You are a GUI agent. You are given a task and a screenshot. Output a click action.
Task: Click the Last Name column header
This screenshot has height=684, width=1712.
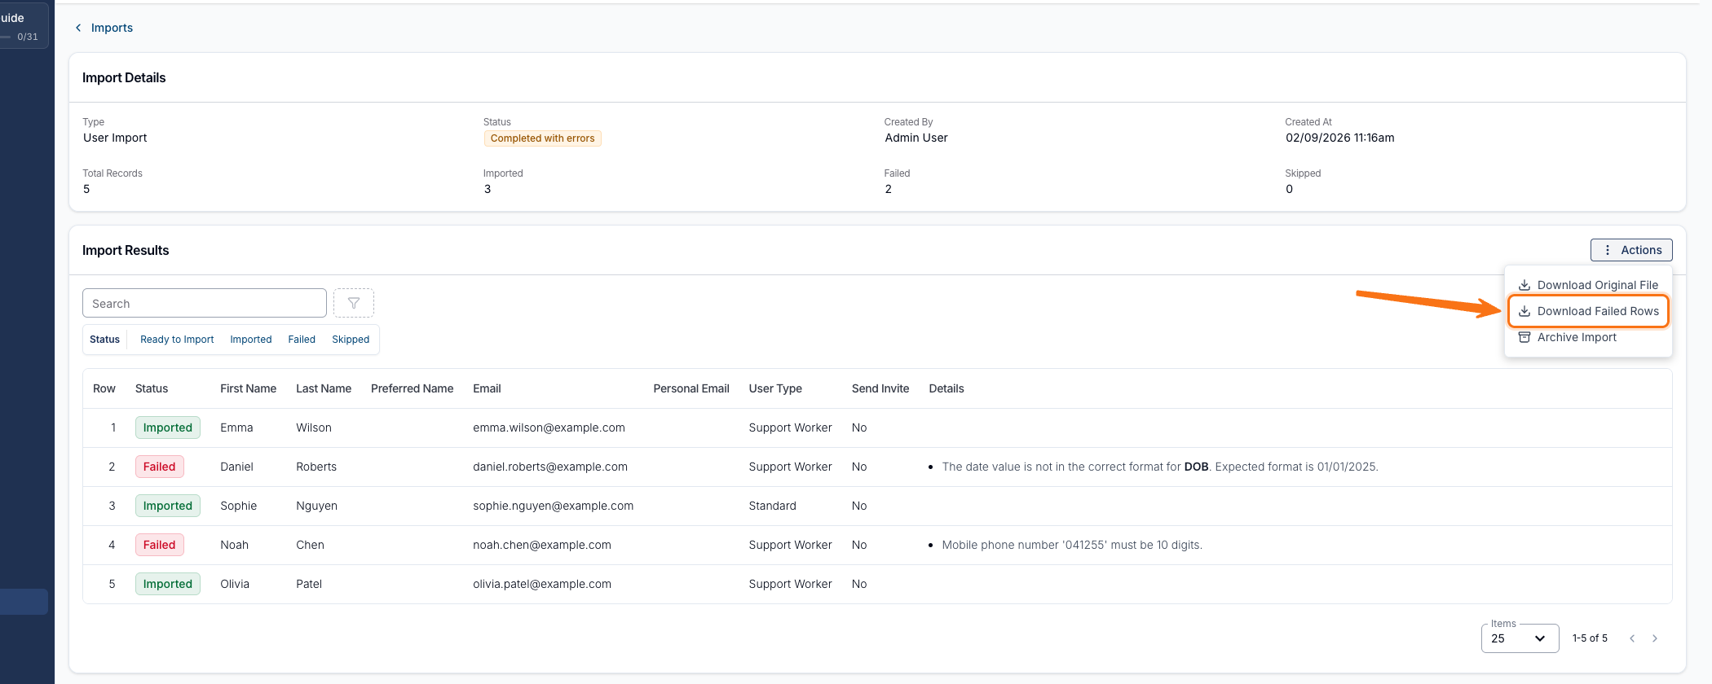324,388
